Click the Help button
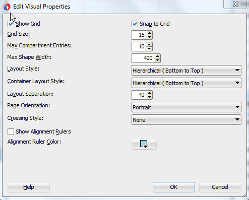 [29, 187]
